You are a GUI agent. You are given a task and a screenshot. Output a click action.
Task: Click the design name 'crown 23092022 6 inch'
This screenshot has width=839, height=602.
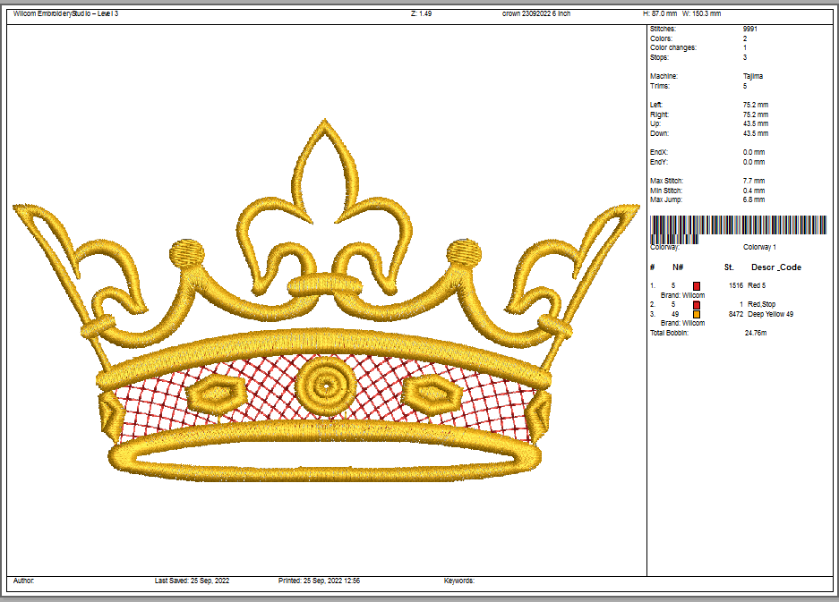(x=536, y=13)
